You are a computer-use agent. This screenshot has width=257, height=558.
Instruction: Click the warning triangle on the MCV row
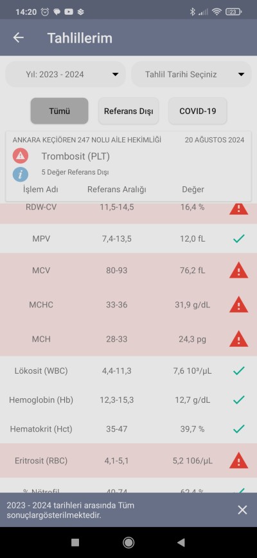click(238, 270)
